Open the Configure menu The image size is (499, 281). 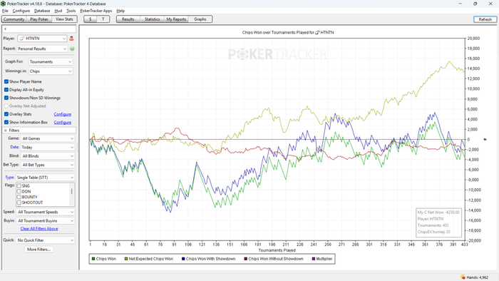[x=21, y=11]
